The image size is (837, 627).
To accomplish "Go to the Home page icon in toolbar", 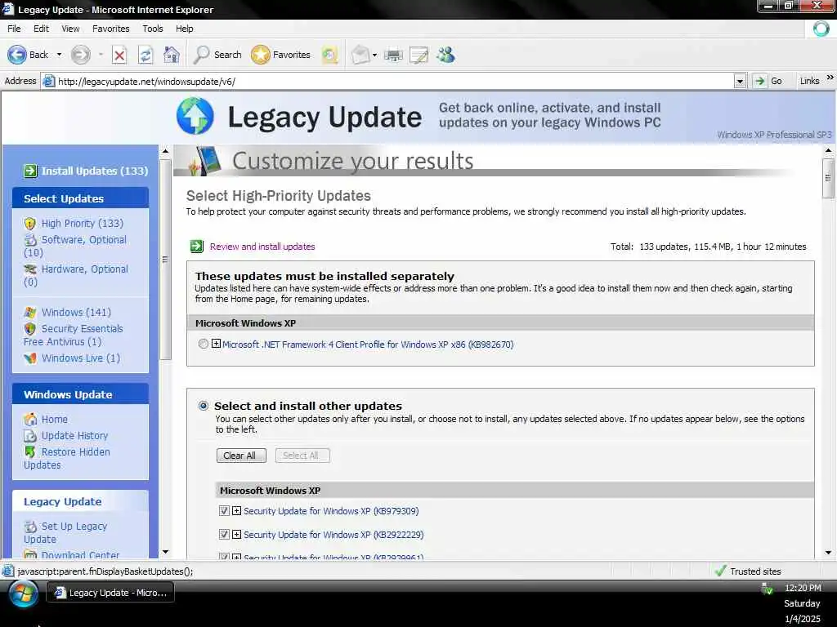I will (x=172, y=55).
